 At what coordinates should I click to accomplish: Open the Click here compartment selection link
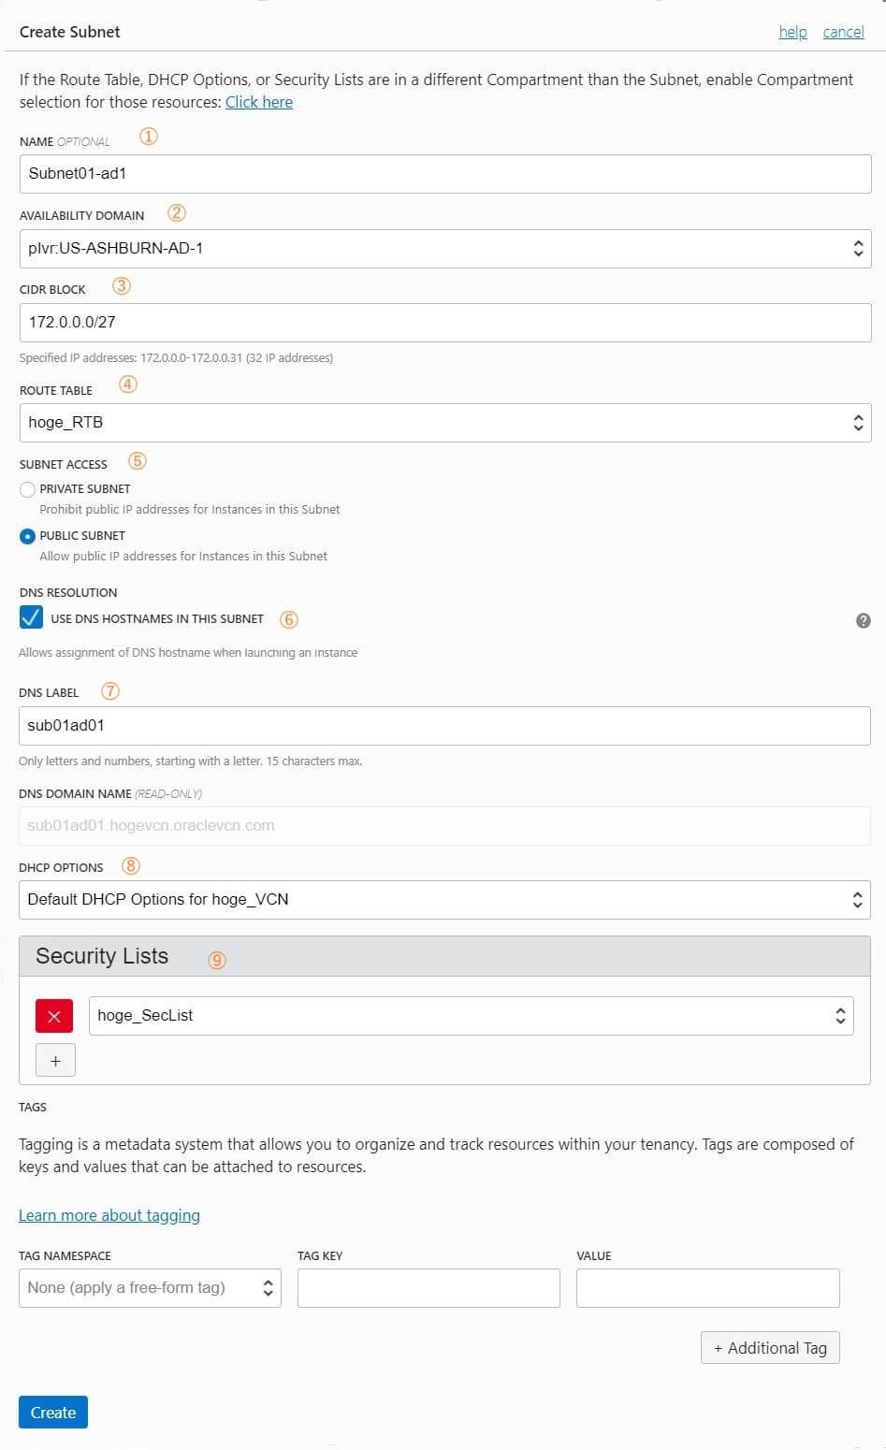click(259, 102)
